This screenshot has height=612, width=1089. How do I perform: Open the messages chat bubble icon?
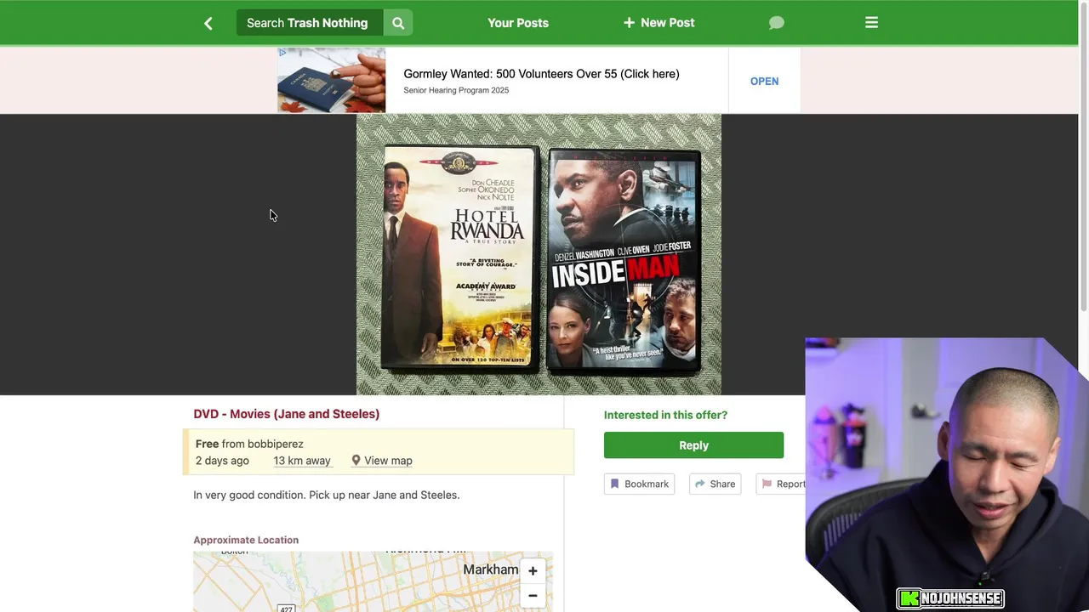click(776, 23)
